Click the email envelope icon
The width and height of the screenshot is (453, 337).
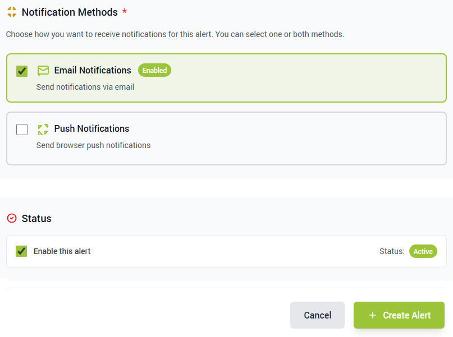43,71
